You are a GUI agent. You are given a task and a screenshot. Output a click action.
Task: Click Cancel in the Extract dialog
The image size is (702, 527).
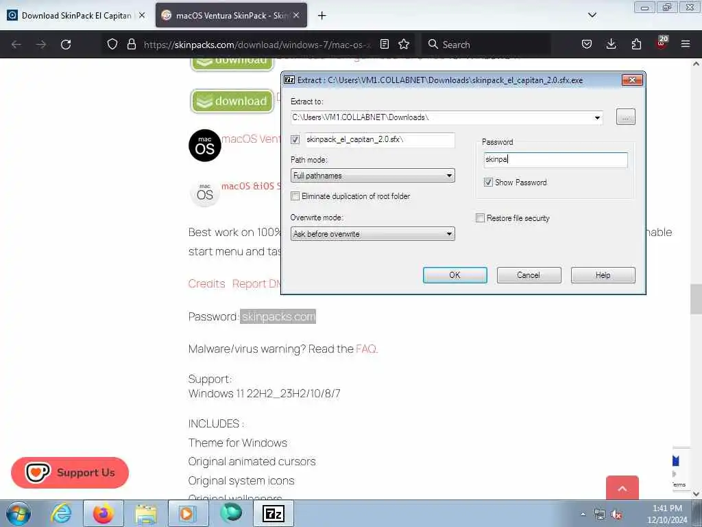coord(529,275)
